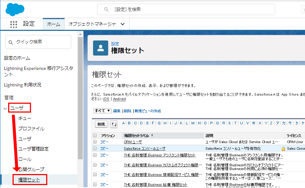Image resolution: width=305 pixels, height=188 pixels.
Task: Click the ライセンス column header
Action: pyautogui.click(x=294, y=135)
